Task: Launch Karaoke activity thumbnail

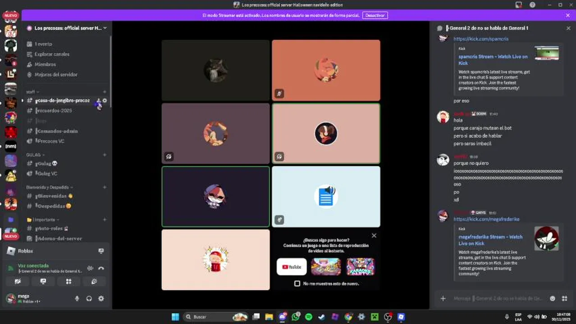Action: click(361, 267)
